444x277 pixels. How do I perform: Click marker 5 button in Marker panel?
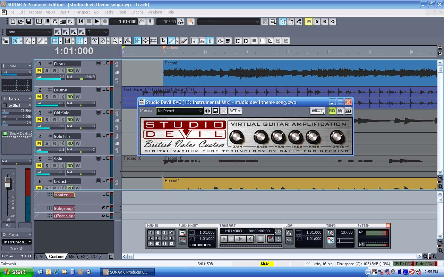(151, 238)
